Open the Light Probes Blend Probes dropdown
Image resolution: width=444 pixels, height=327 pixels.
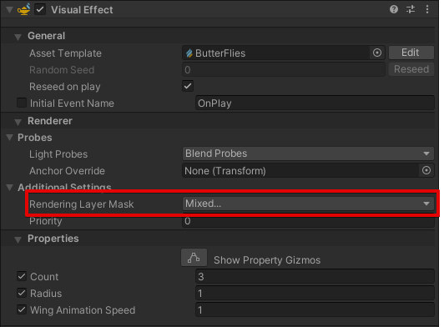(x=308, y=153)
